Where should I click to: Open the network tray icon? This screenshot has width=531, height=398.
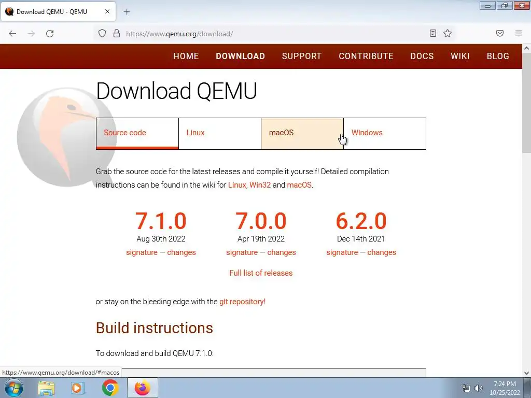466,388
